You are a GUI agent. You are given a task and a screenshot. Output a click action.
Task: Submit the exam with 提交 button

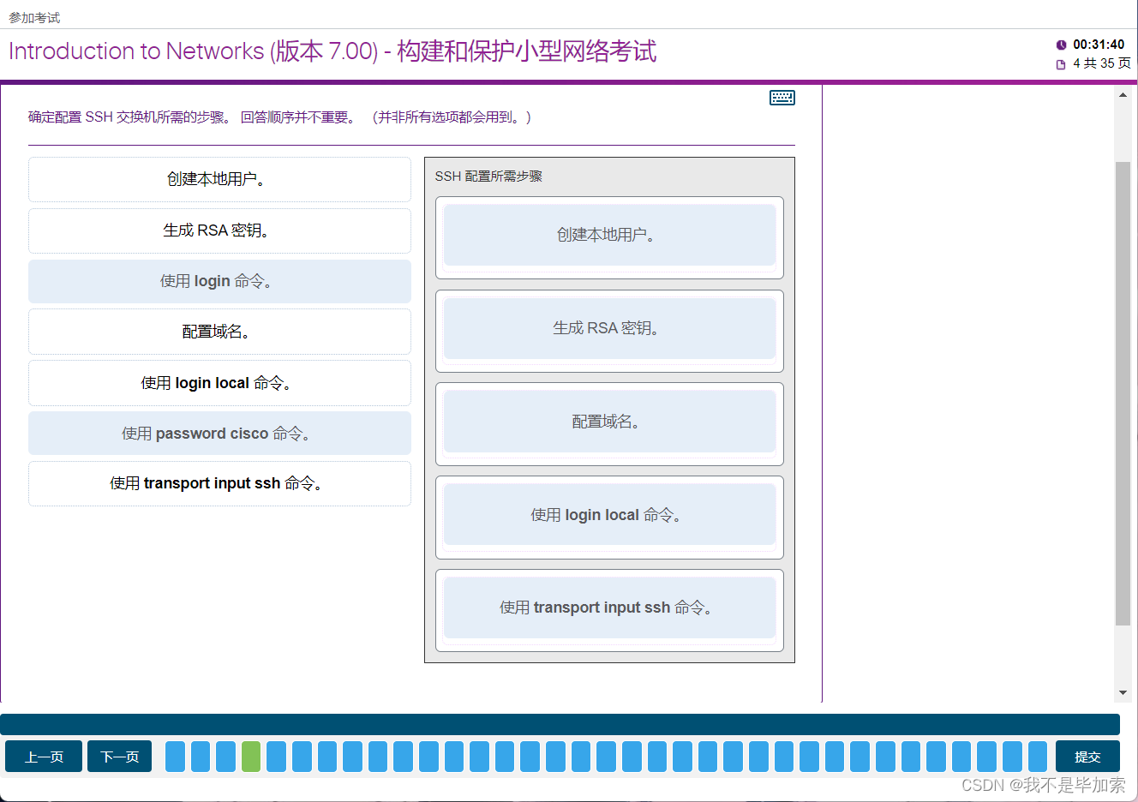coord(1087,757)
